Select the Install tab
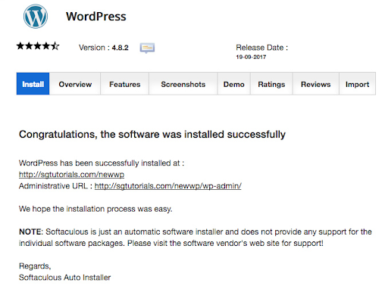This screenshot has width=388, height=286. tap(33, 84)
